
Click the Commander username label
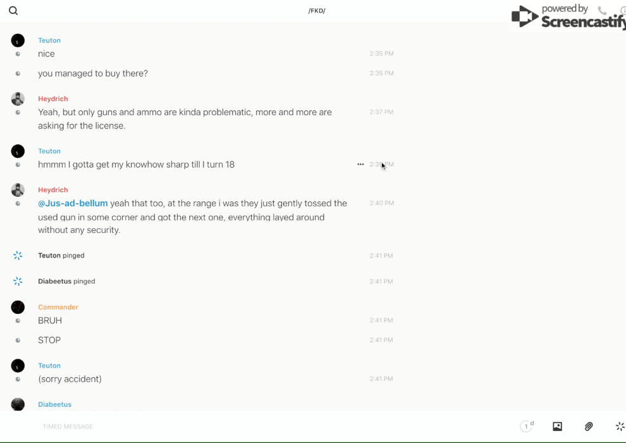pyautogui.click(x=58, y=308)
